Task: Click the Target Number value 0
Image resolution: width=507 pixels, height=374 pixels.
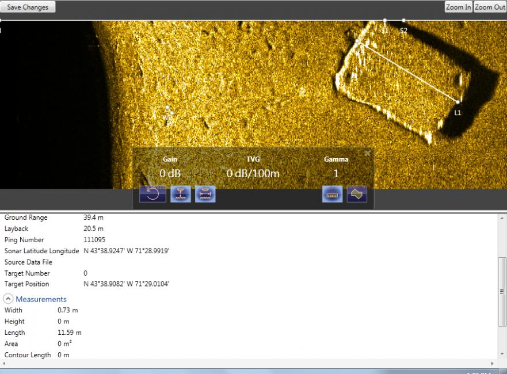Action: [85, 273]
